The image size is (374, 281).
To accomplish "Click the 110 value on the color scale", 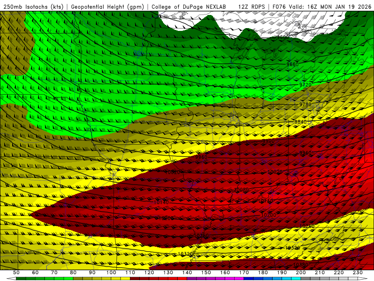I will [x=130, y=273].
